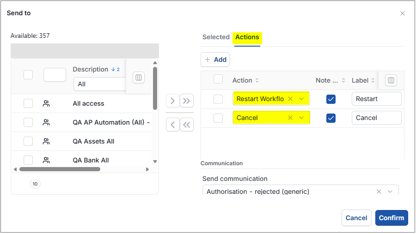Tick the All access checkbox
The width and height of the screenshot is (416, 234).
coord(28,103)
